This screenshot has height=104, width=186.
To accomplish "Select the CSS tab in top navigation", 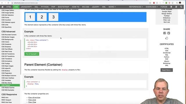I will point(16,7).
